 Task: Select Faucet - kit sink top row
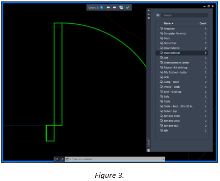182,67
